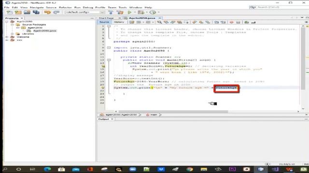Screen dimensions: 309x173
Task: Click the Start Macro Recording red icon
Action: [x=232, y=22]
